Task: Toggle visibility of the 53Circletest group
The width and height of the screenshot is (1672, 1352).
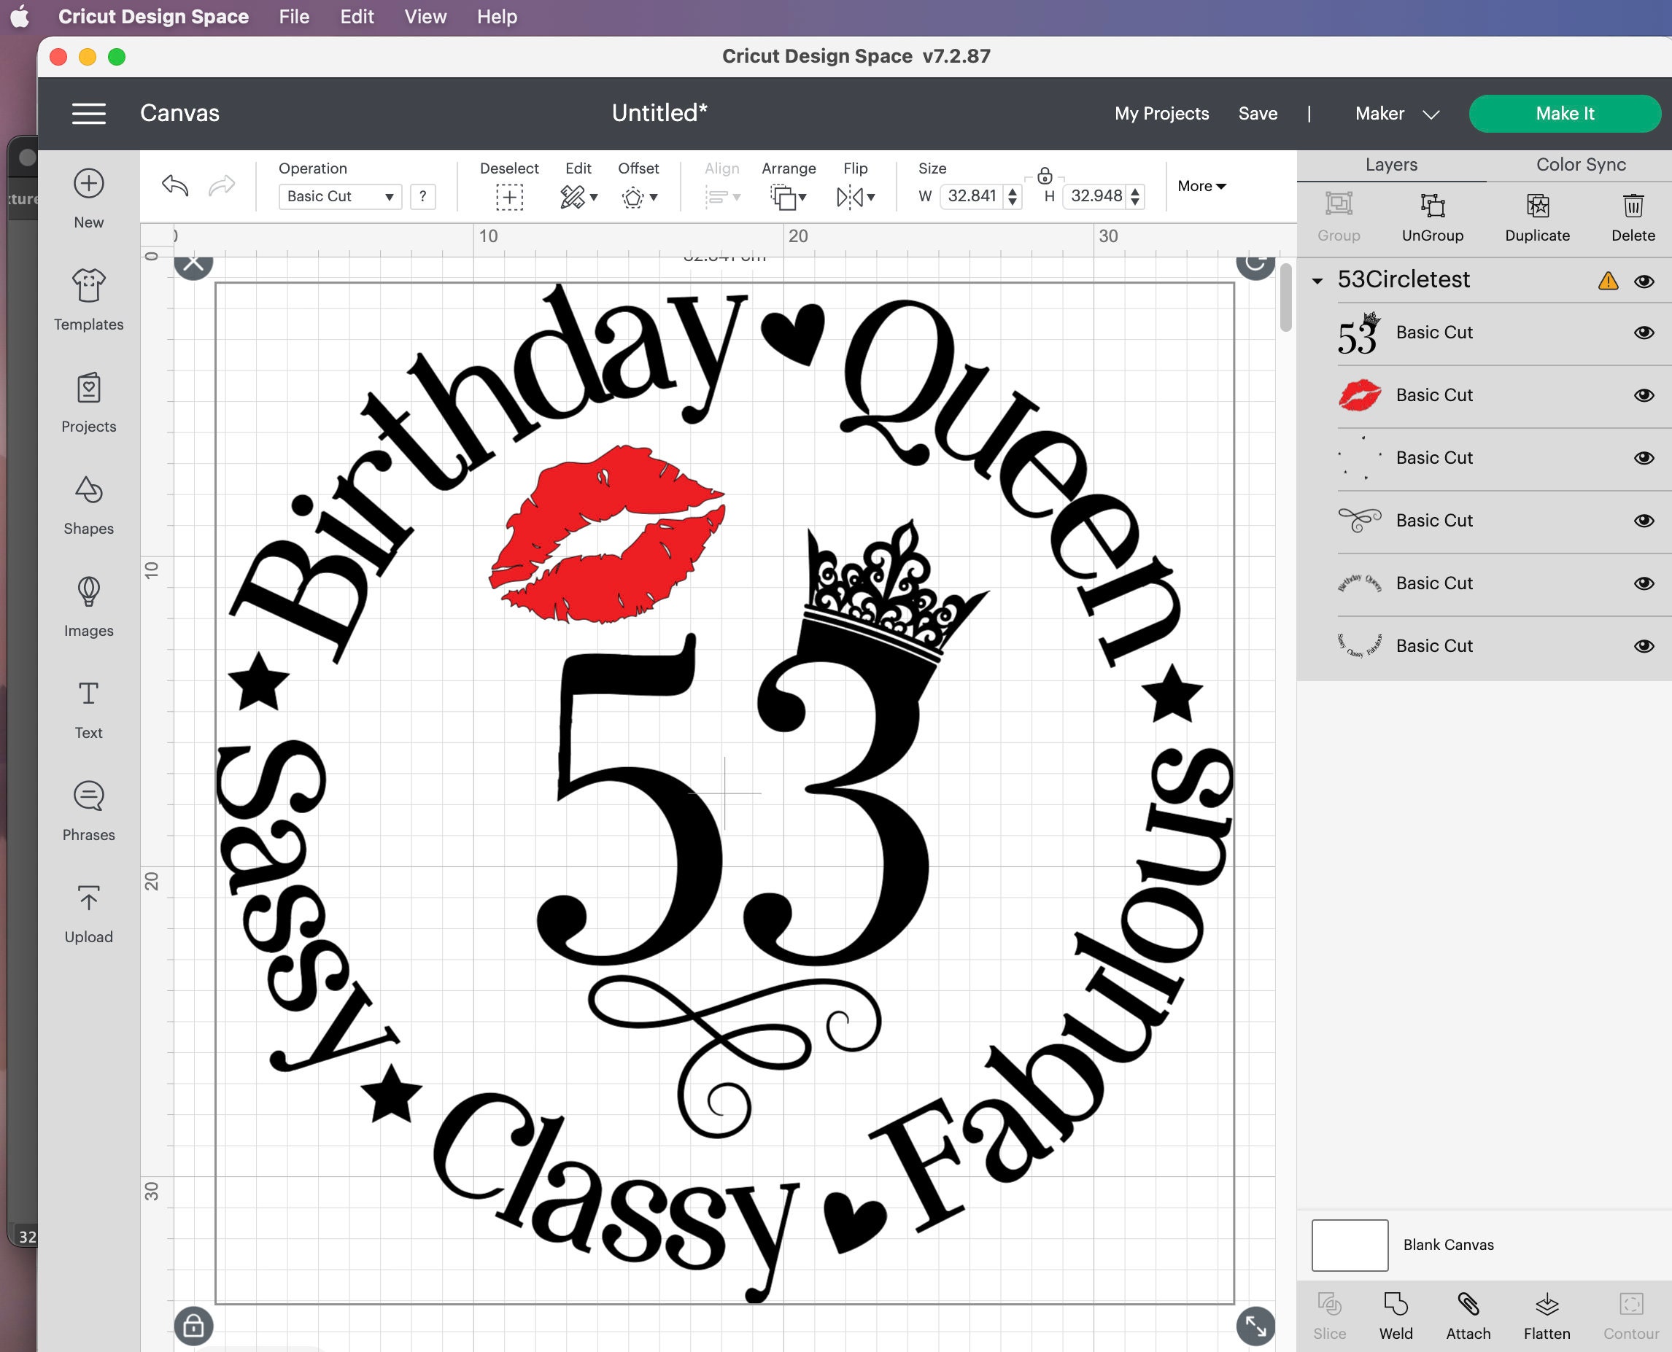Action: [x=1644, y=281]
